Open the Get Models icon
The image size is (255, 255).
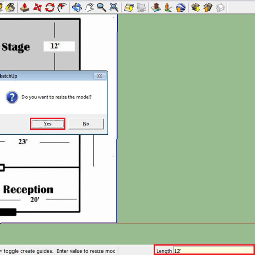[196, 7]
